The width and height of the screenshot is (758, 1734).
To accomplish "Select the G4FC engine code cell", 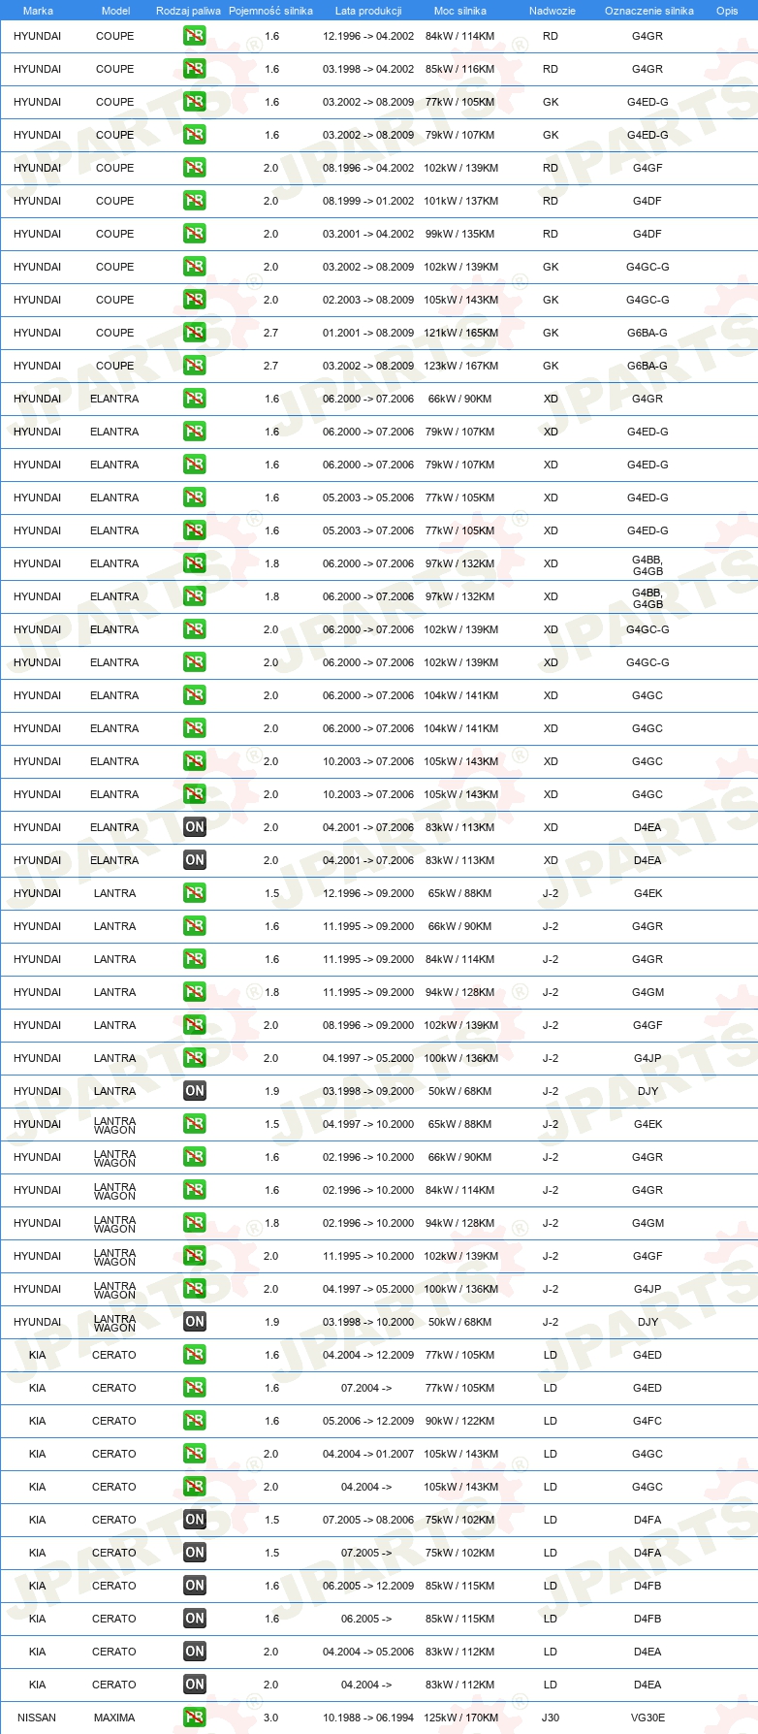I will 647,1421.
